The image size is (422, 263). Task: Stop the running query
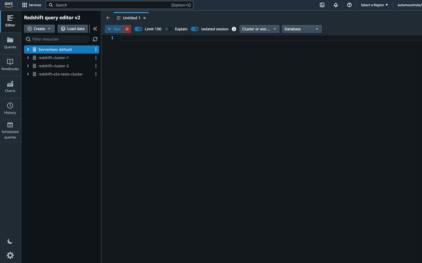coord(127,29)
